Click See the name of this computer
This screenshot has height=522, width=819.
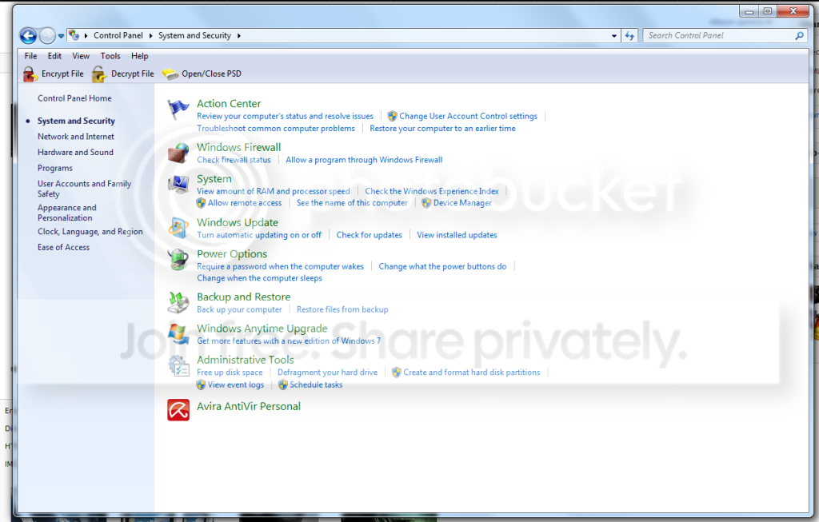[x=352, y=202]
